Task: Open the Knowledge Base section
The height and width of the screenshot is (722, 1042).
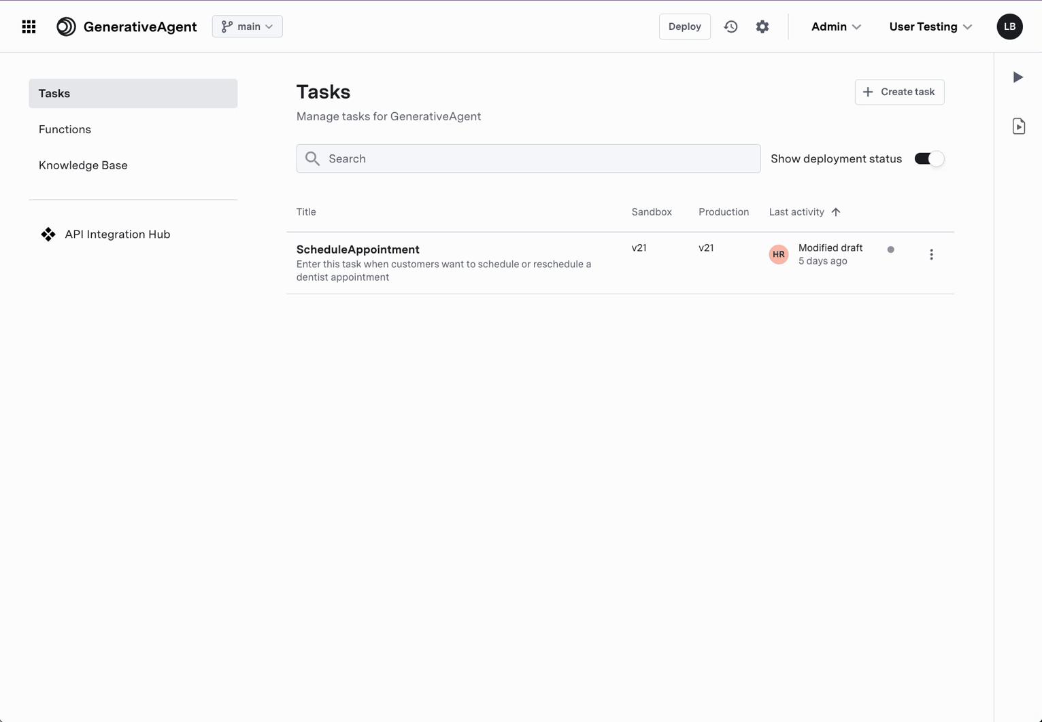Action: click(x=83, y=165)
